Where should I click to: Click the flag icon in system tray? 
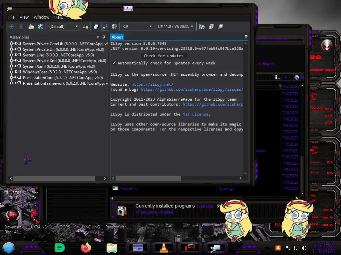[288, 248]
